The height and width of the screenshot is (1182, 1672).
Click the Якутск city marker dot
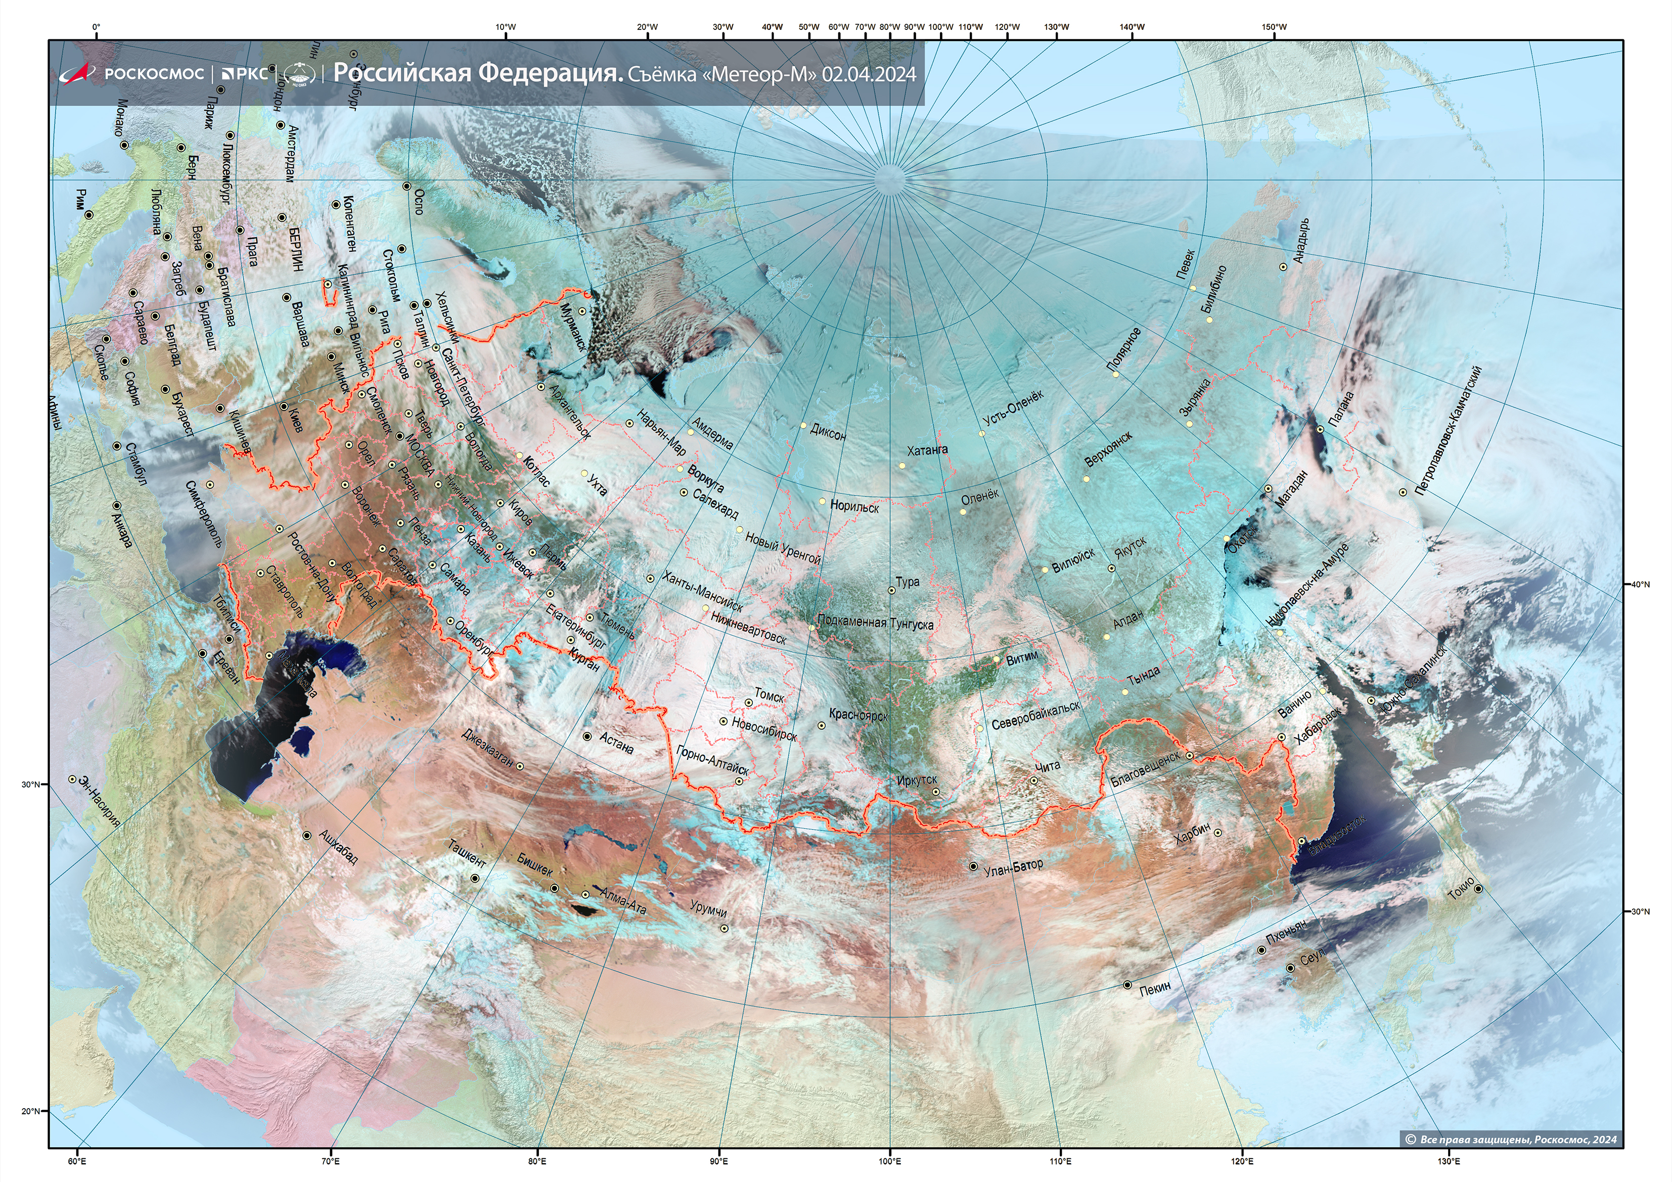point(1112,568)
